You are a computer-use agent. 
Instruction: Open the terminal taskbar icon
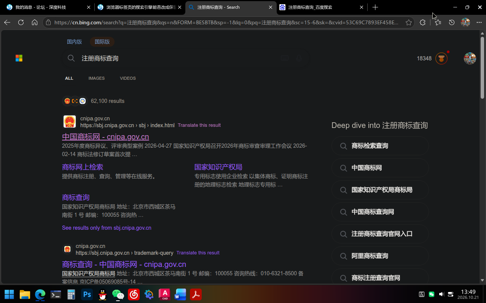[x=56, y=294]
